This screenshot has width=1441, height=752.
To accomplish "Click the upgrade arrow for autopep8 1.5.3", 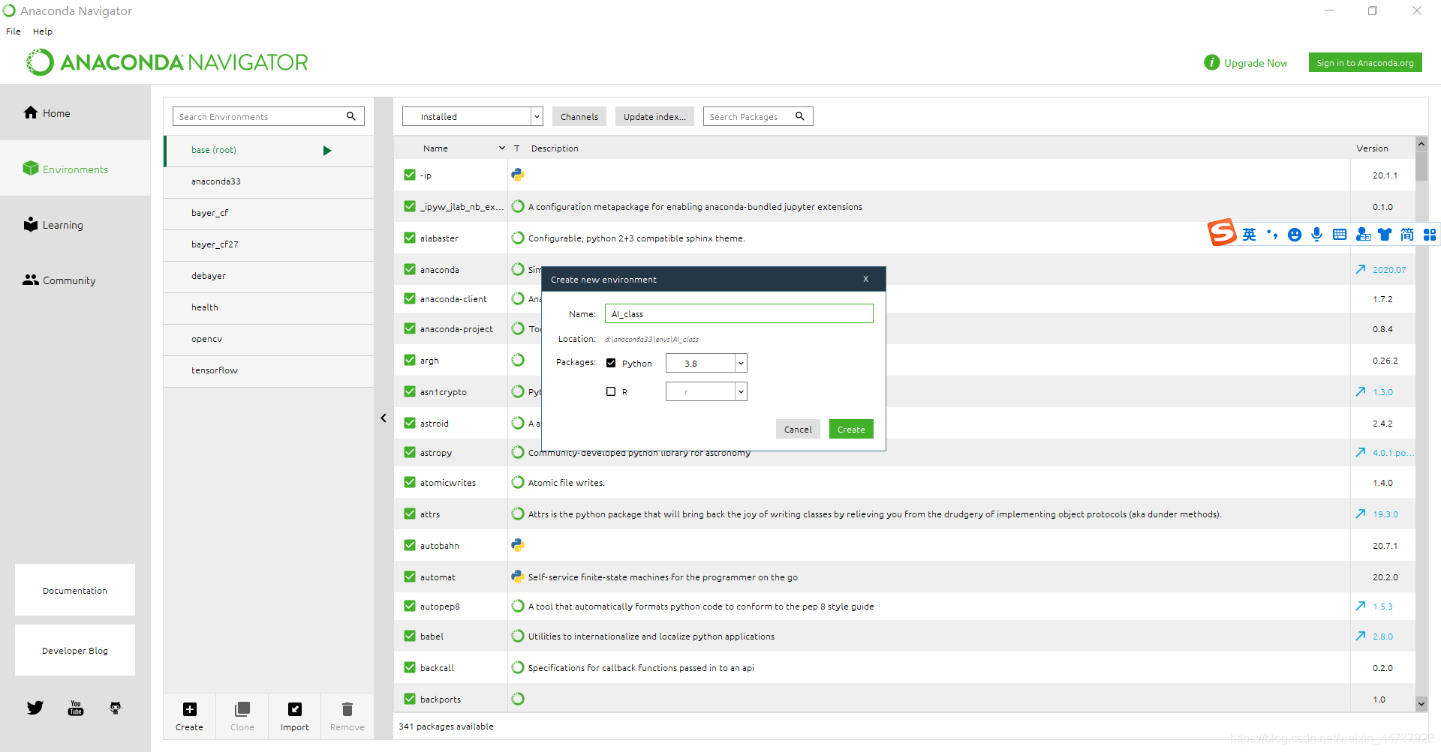I will point(1361,606).
